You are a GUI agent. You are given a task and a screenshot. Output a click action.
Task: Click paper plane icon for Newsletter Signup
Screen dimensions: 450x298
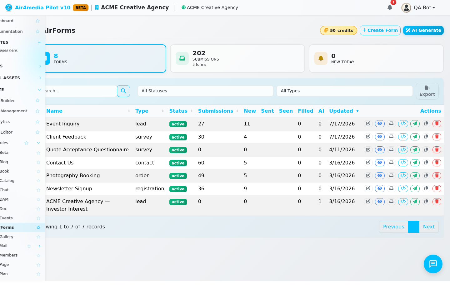(x=415, y=188)
